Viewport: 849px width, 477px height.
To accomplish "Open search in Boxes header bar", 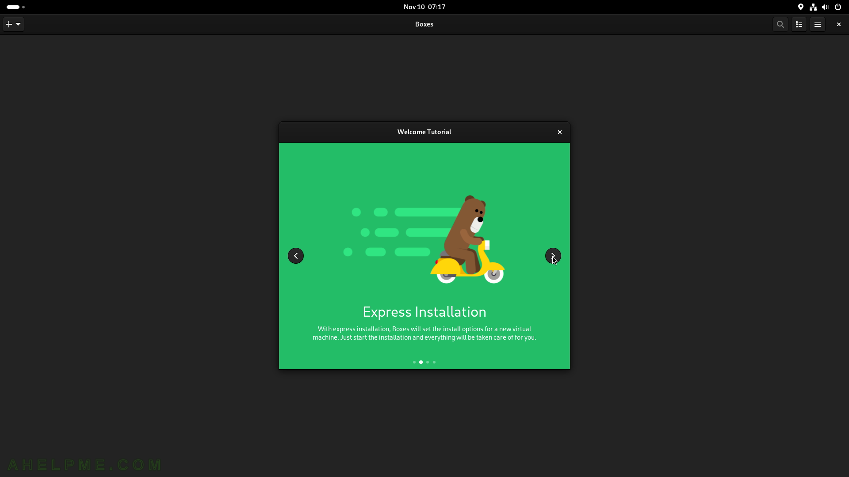I will [x=780, y=24].
